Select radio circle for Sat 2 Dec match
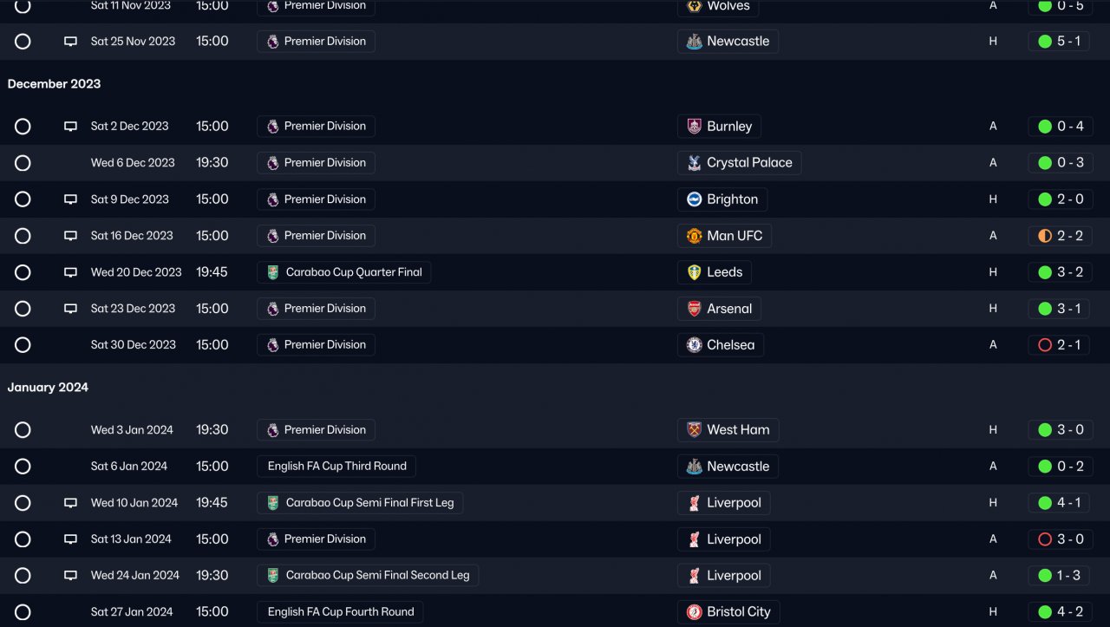 (x=23, y=127)
